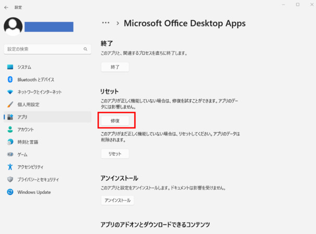Click the システム monitor icon

10,67
